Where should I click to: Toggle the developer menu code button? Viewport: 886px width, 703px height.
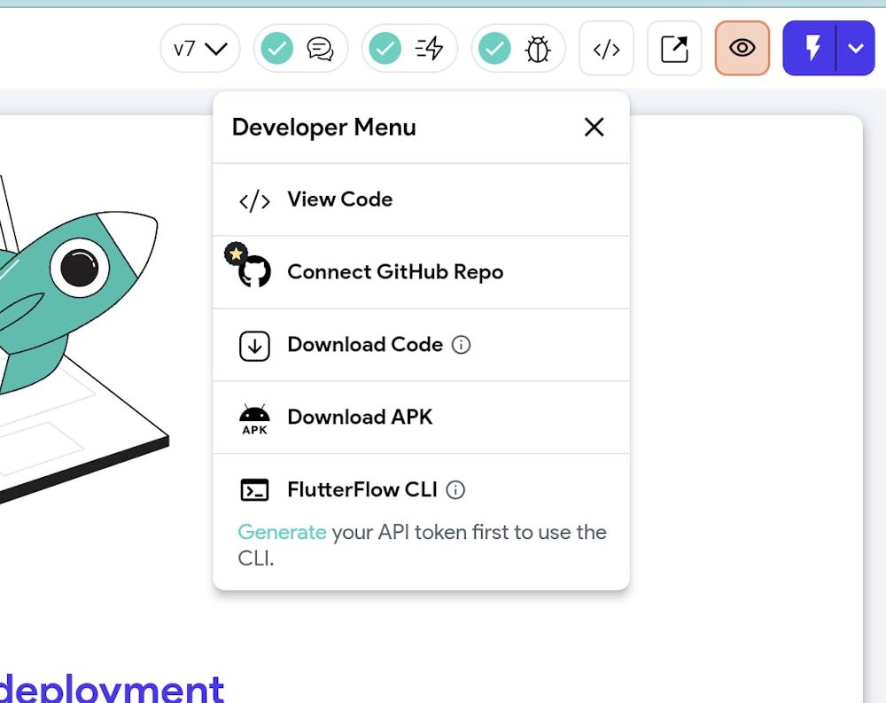click(x=606, y=49)
